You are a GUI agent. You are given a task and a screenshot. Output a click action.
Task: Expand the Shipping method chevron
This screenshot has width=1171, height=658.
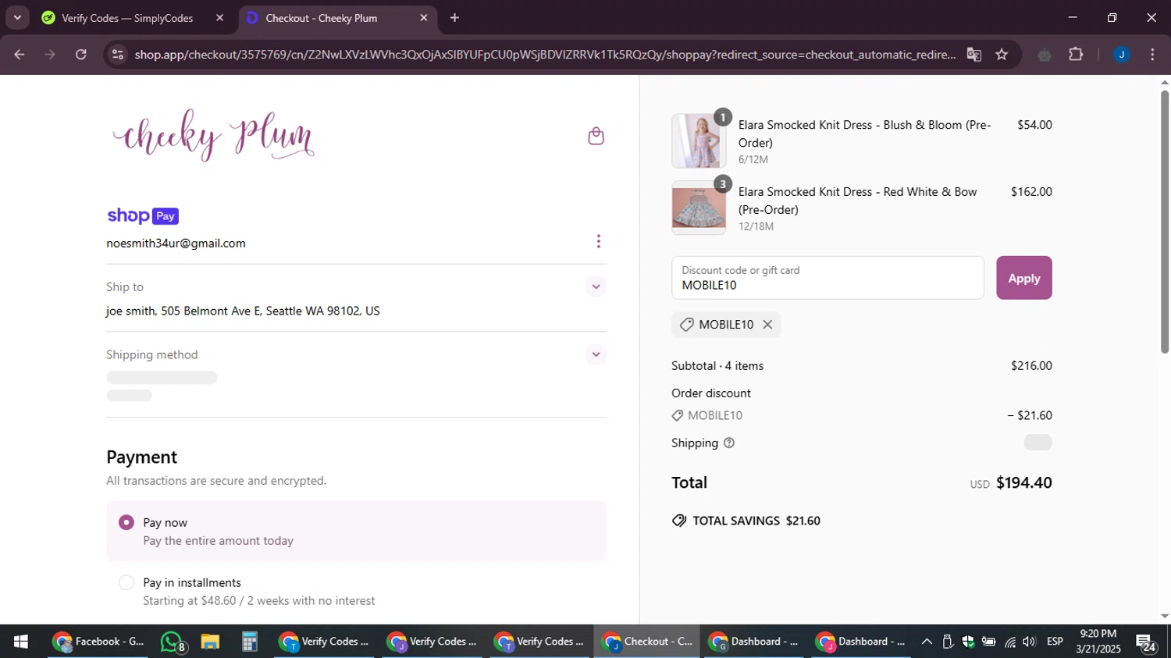point(596,354)
